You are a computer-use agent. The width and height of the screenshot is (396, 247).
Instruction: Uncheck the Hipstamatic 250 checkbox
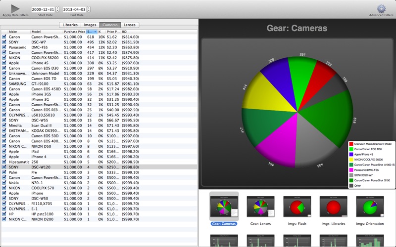(4, 162)
